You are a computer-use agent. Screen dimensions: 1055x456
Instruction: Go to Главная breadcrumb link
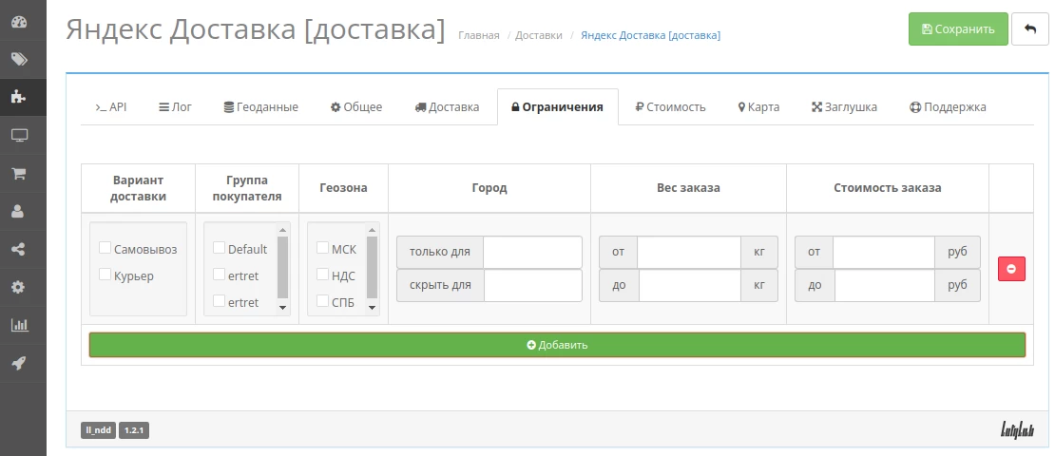coord(479,36)
